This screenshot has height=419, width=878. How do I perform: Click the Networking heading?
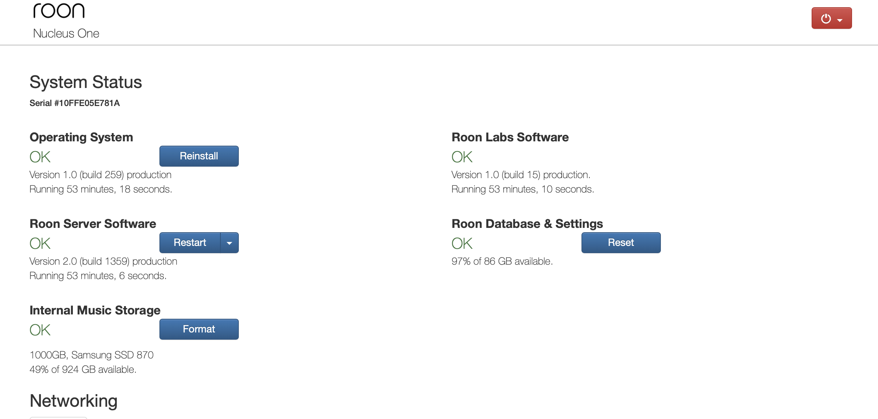(x=74, y=401)
